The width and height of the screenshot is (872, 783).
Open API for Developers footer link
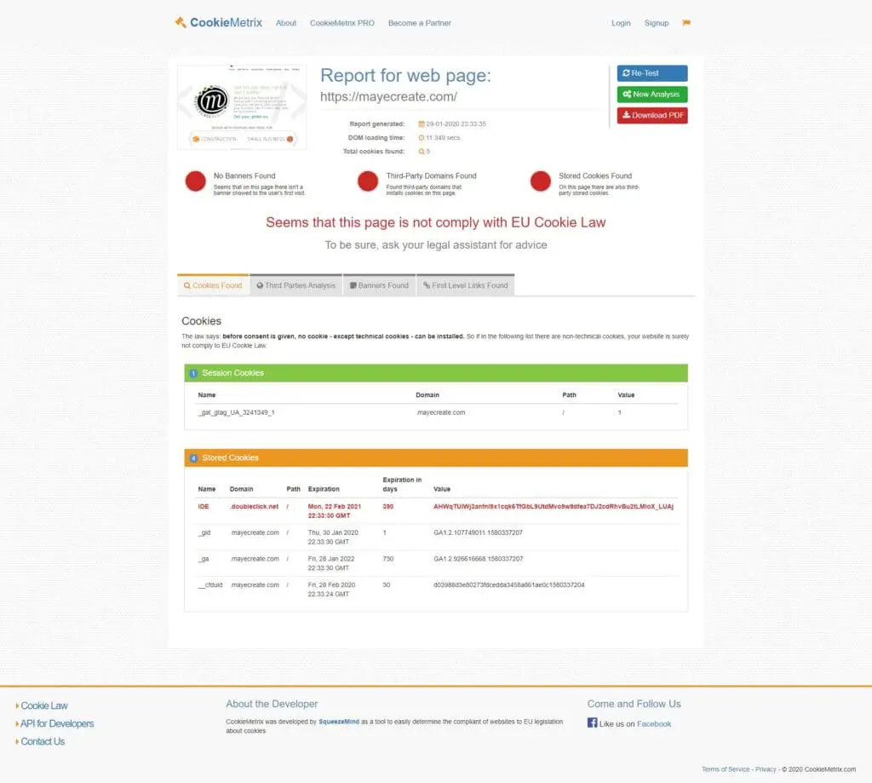[57, 723]
